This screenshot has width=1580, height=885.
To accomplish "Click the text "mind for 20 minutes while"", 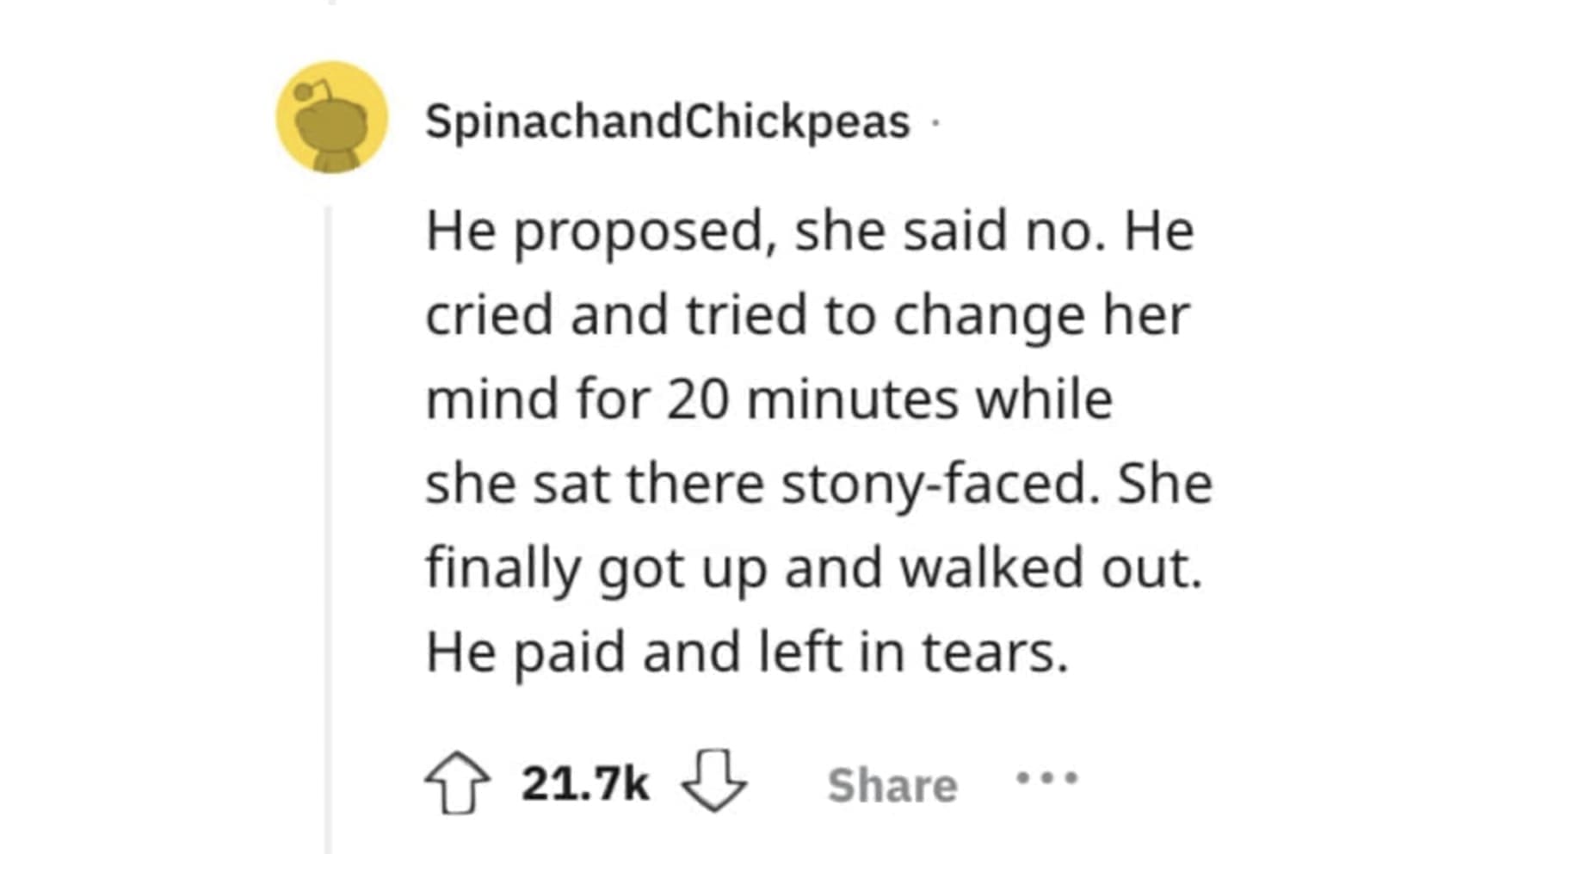I will (768, 399).
